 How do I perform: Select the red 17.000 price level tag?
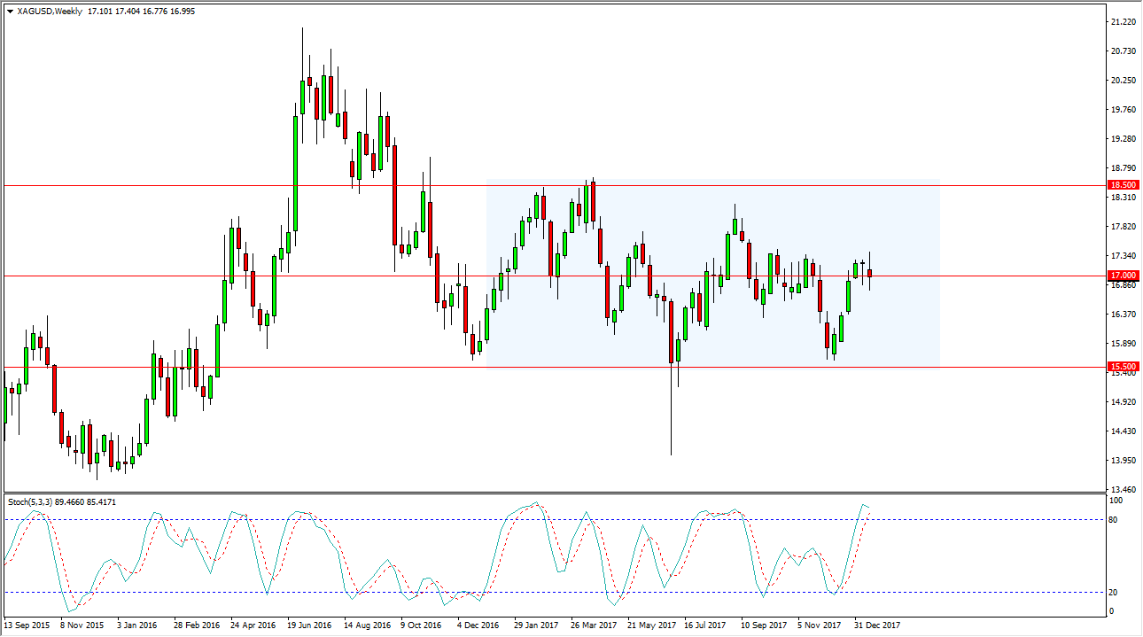1122,276
